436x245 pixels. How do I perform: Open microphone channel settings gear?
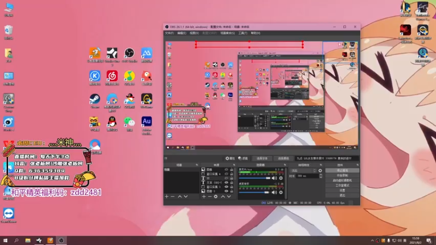(x=281, y=178)
